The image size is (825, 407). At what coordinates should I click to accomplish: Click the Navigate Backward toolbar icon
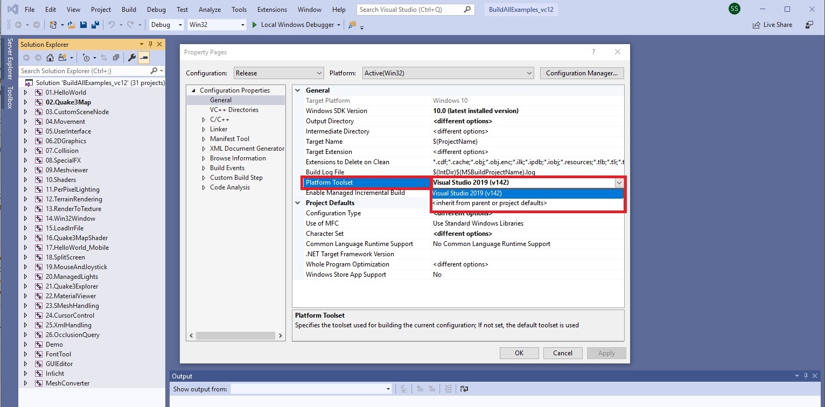tap(18, 25)
